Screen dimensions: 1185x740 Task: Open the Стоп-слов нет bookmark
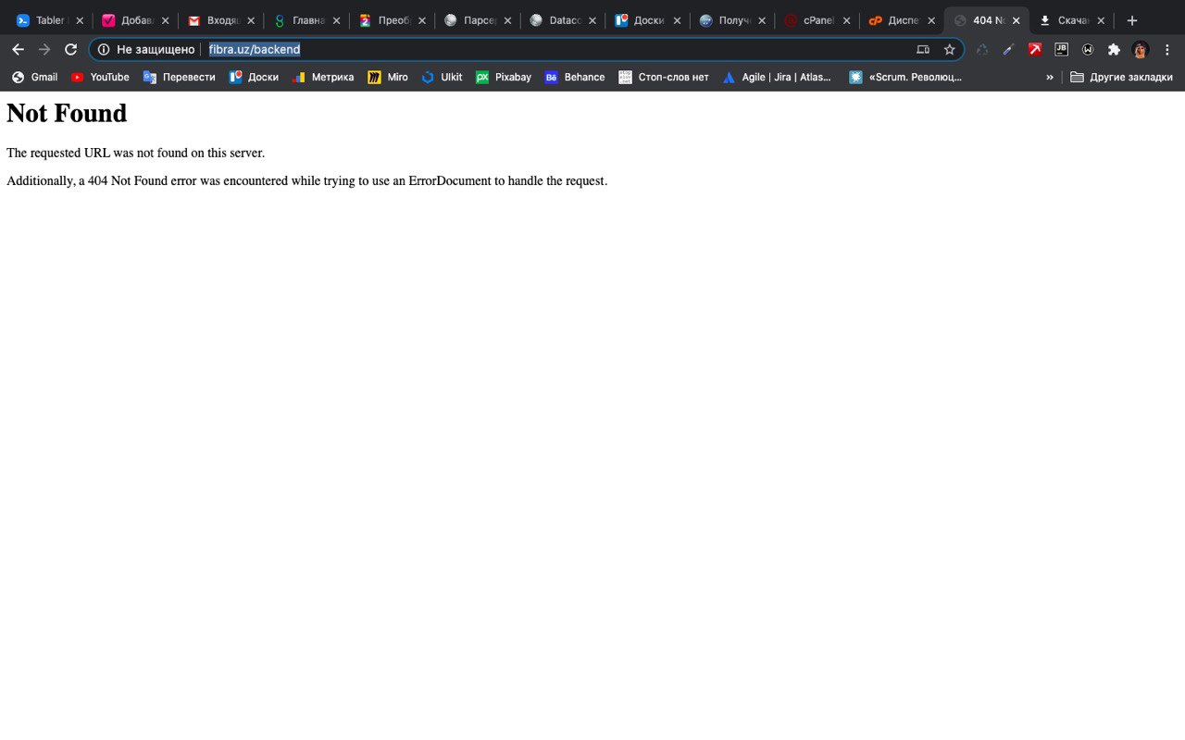(664, 77)
